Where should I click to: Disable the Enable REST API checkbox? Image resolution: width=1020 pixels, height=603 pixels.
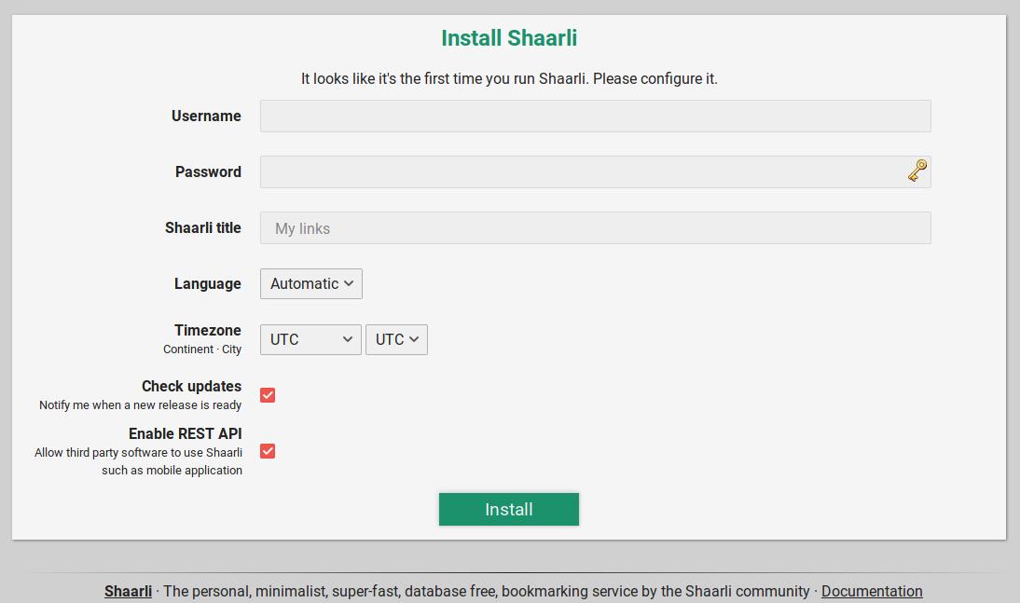pyautogui.click(x=268, y=451)
